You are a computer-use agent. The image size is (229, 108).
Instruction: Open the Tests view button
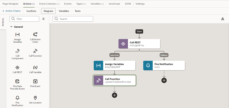click(x=78, y=11)
